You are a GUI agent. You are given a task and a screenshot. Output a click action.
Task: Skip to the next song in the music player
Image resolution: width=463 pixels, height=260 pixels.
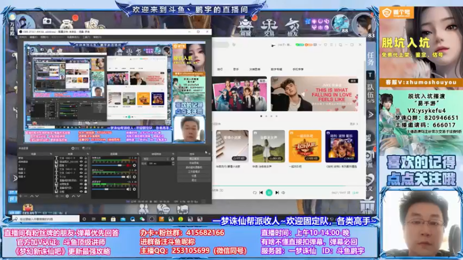point(277,192)
